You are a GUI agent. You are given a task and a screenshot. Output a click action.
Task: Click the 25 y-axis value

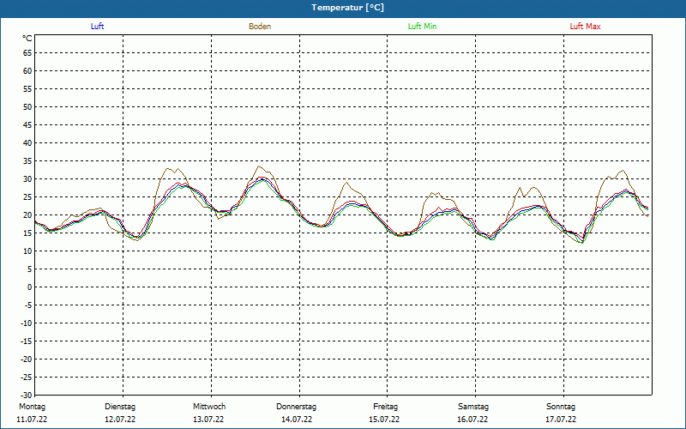click(x=27, y=197)
